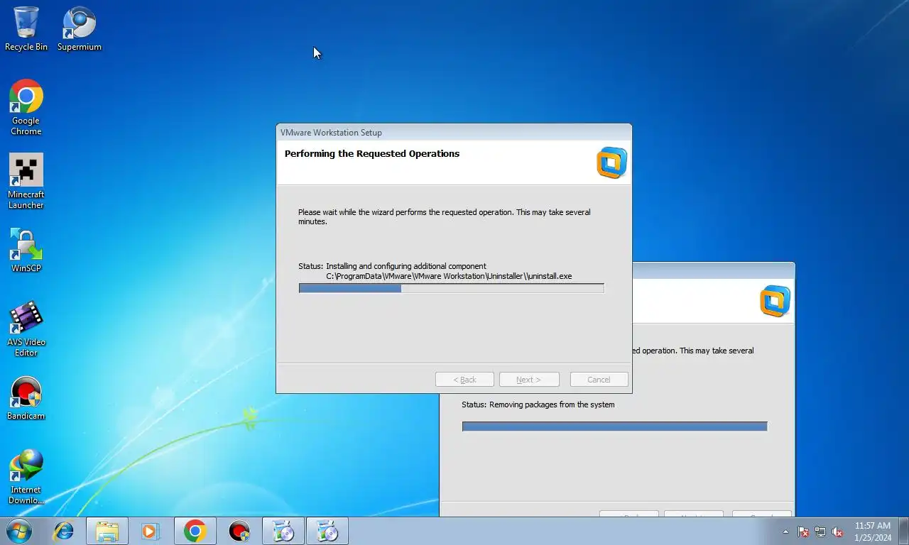
Task: Show hidden system tray icons
Action: pos(785,532)
